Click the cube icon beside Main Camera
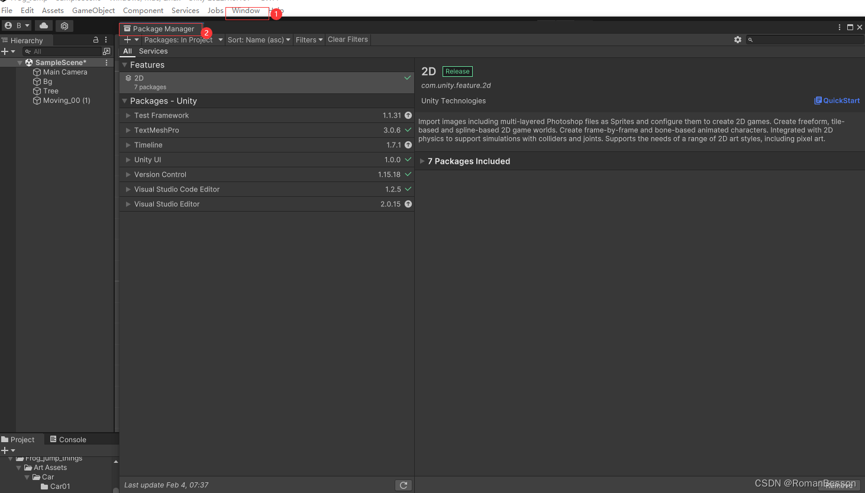 [x=37, y=72]
